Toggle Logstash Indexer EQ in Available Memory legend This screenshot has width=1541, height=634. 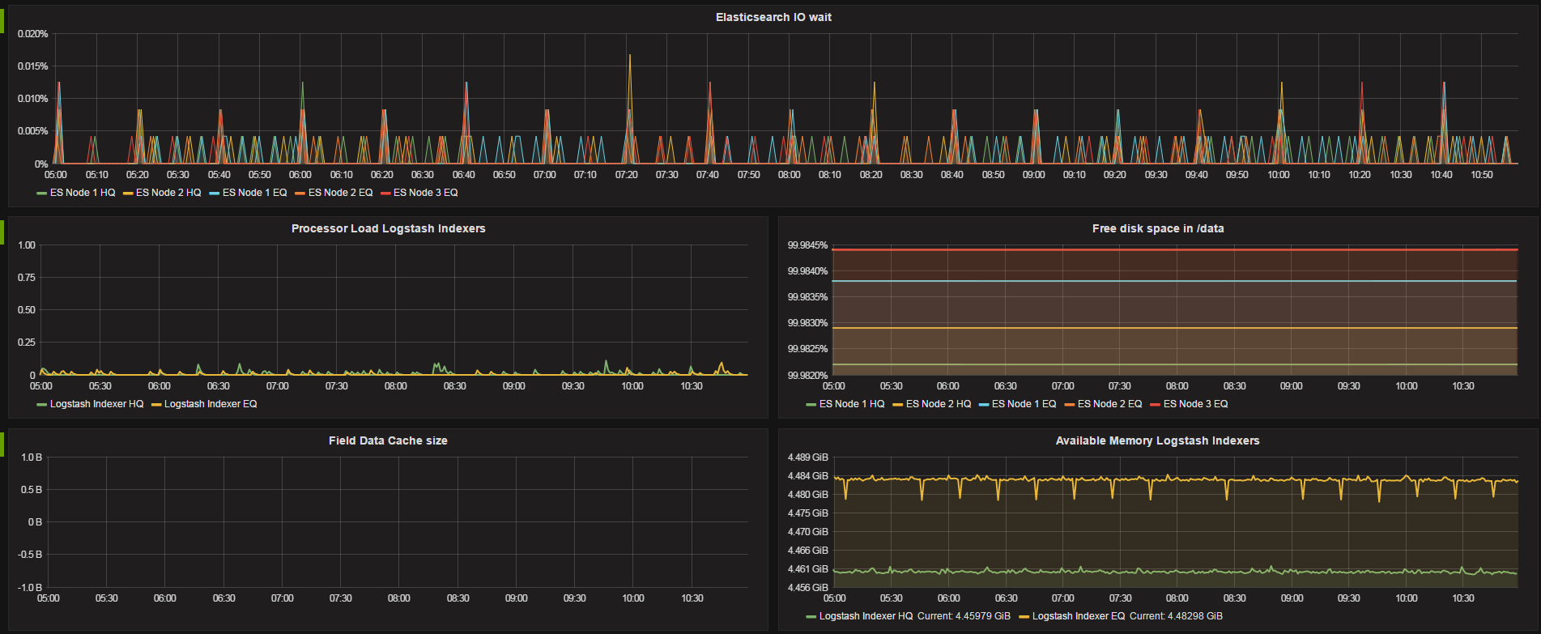point(1079,616)
